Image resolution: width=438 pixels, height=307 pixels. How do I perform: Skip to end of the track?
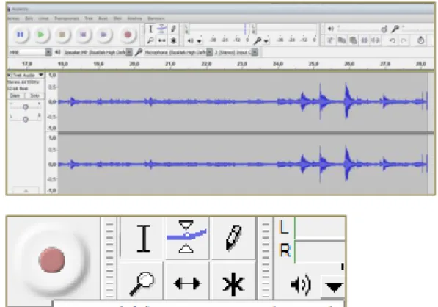[x=103, y=35]
